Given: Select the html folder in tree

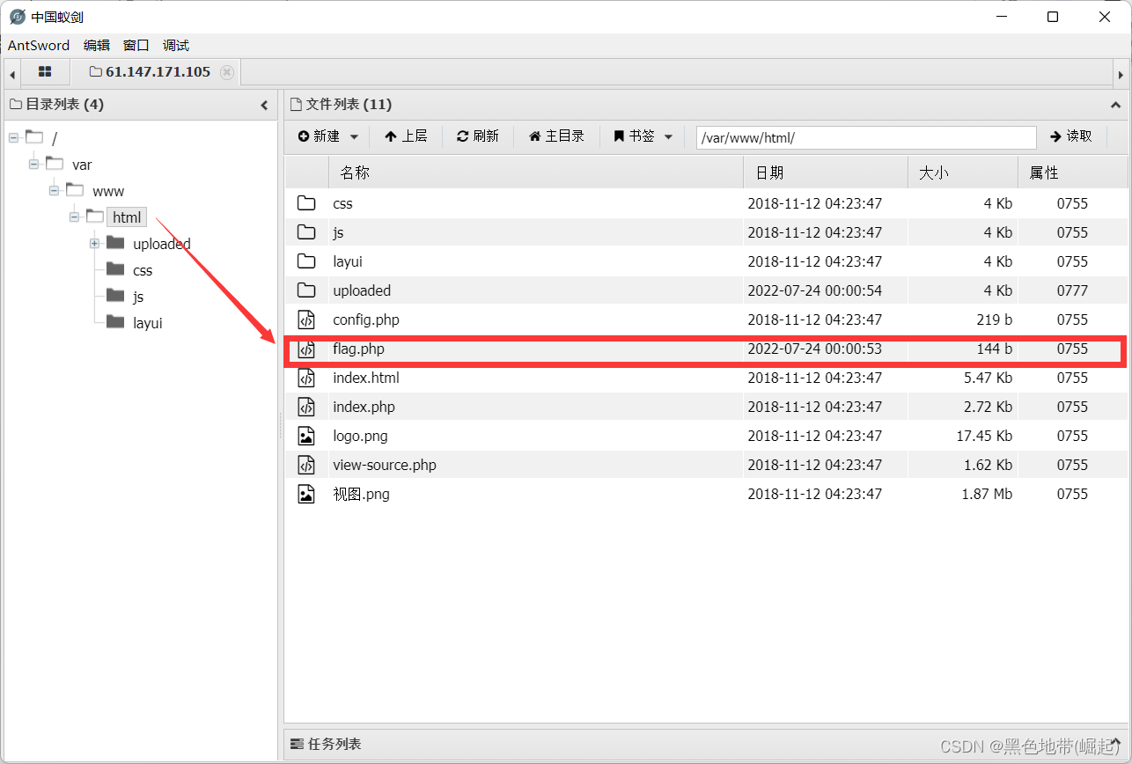Looking at the screenshot, I should coord(127,217).
